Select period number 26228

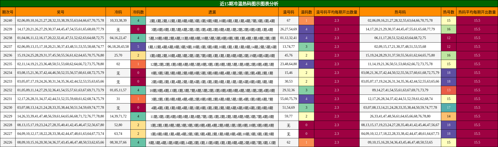tap(8, 125)
